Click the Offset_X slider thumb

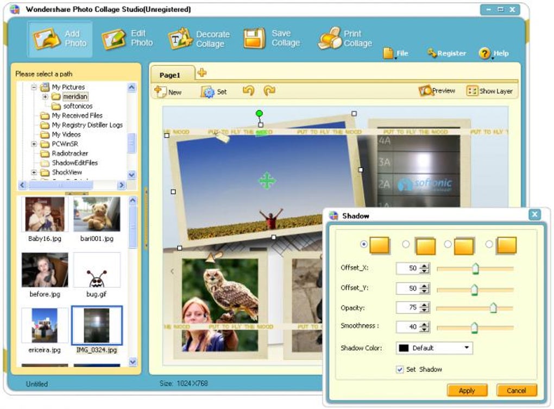point(476,269)
